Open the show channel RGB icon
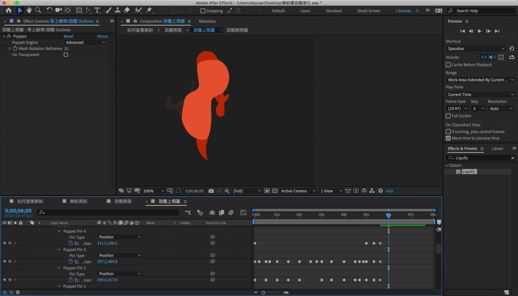 pos(227,191)
